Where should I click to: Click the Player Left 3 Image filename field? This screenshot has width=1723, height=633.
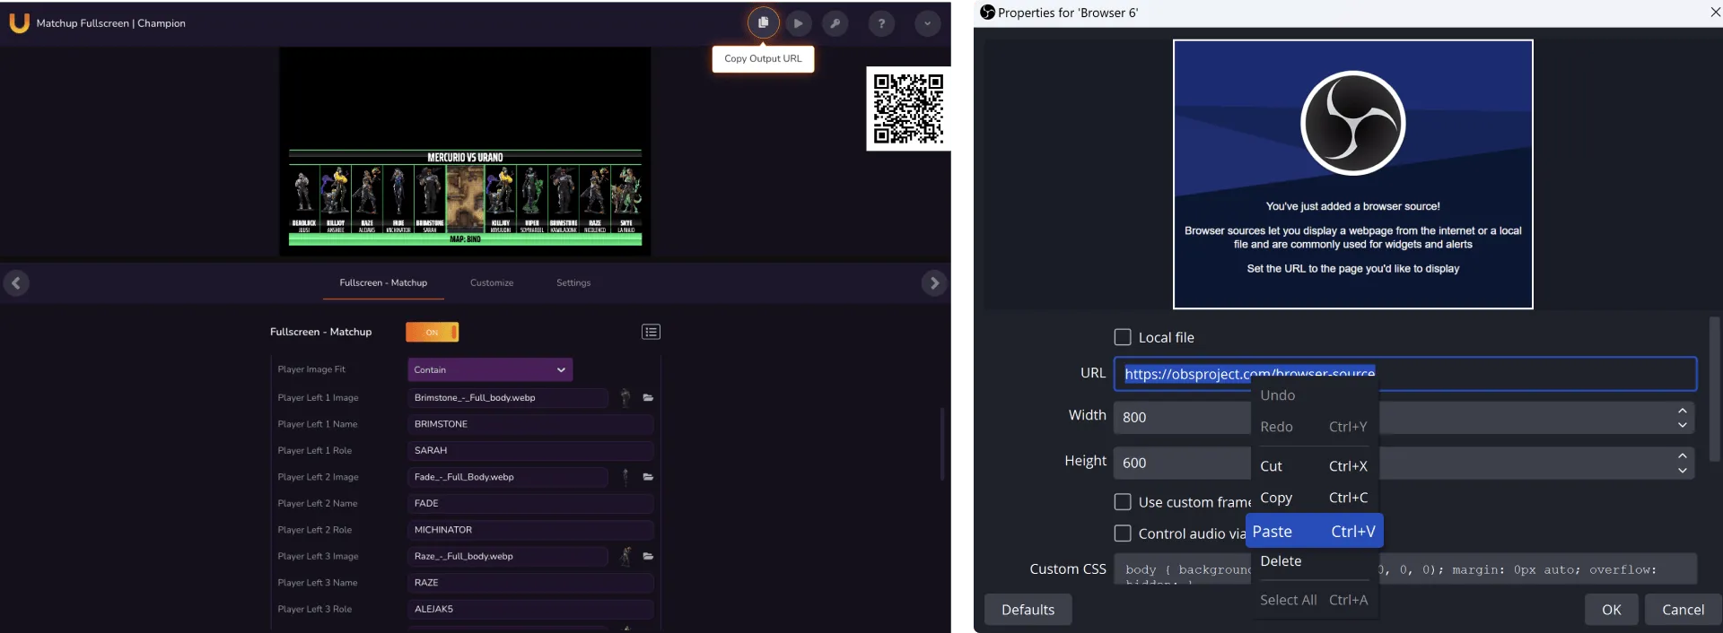(508, 556)
